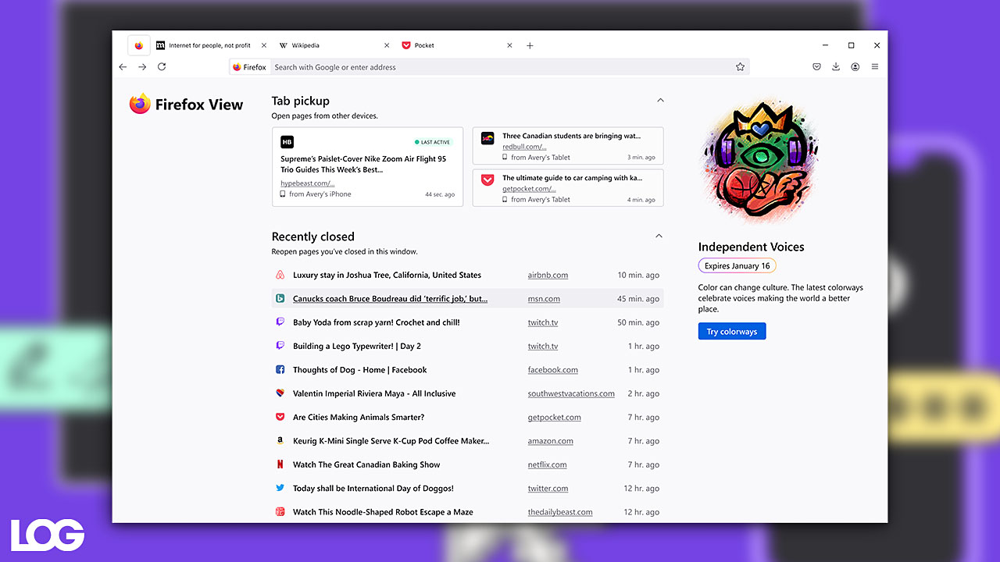Click the Facebook favicon in Recently closed
The width and height of the screenshot is (1000, 562).
(280, 369)
